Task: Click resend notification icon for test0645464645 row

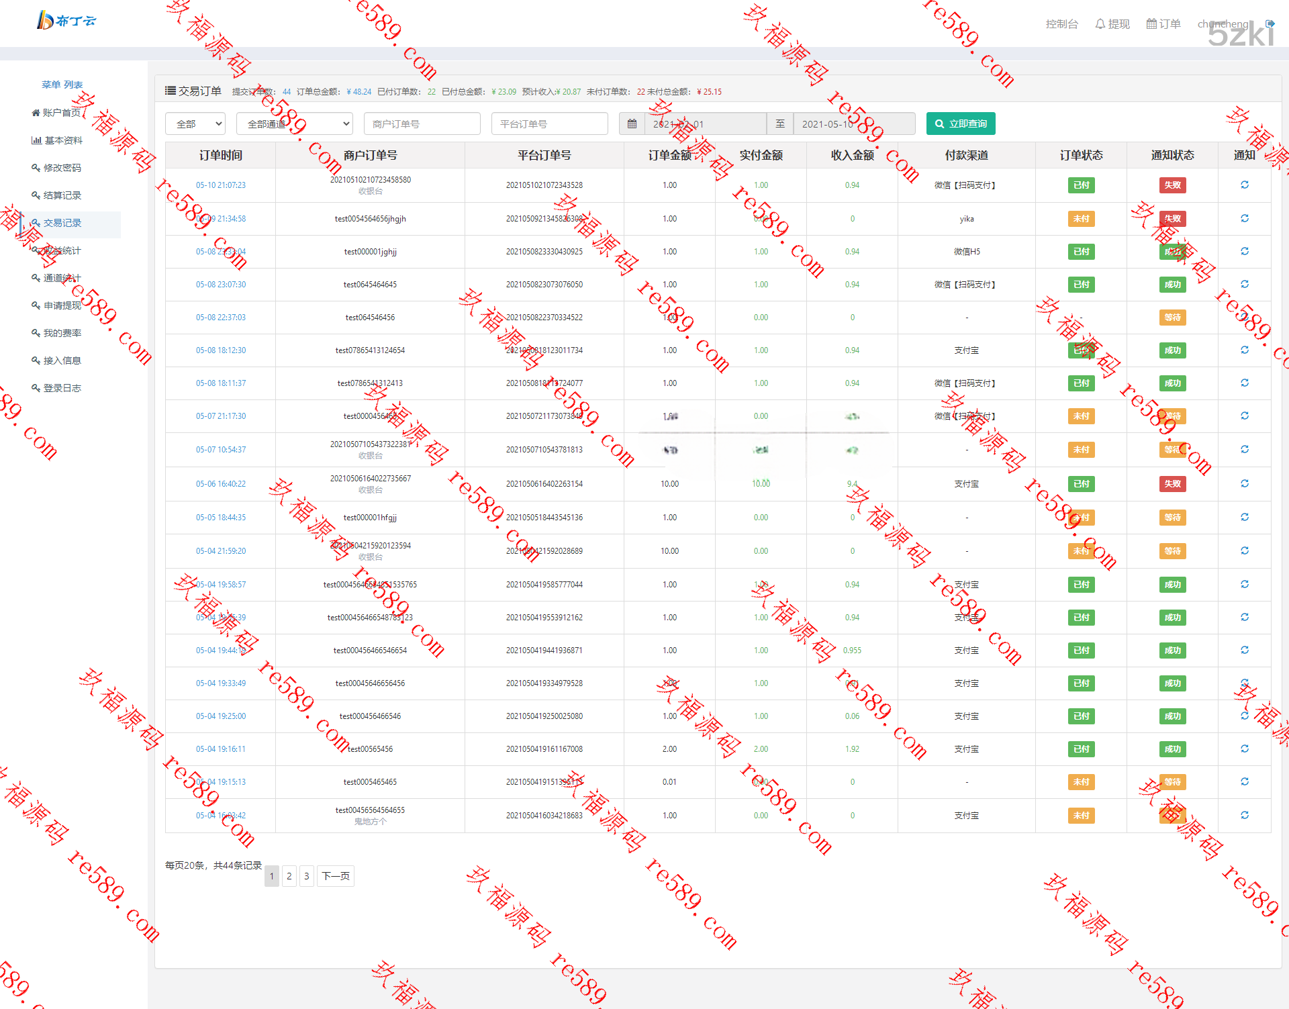Action: 1244,284
